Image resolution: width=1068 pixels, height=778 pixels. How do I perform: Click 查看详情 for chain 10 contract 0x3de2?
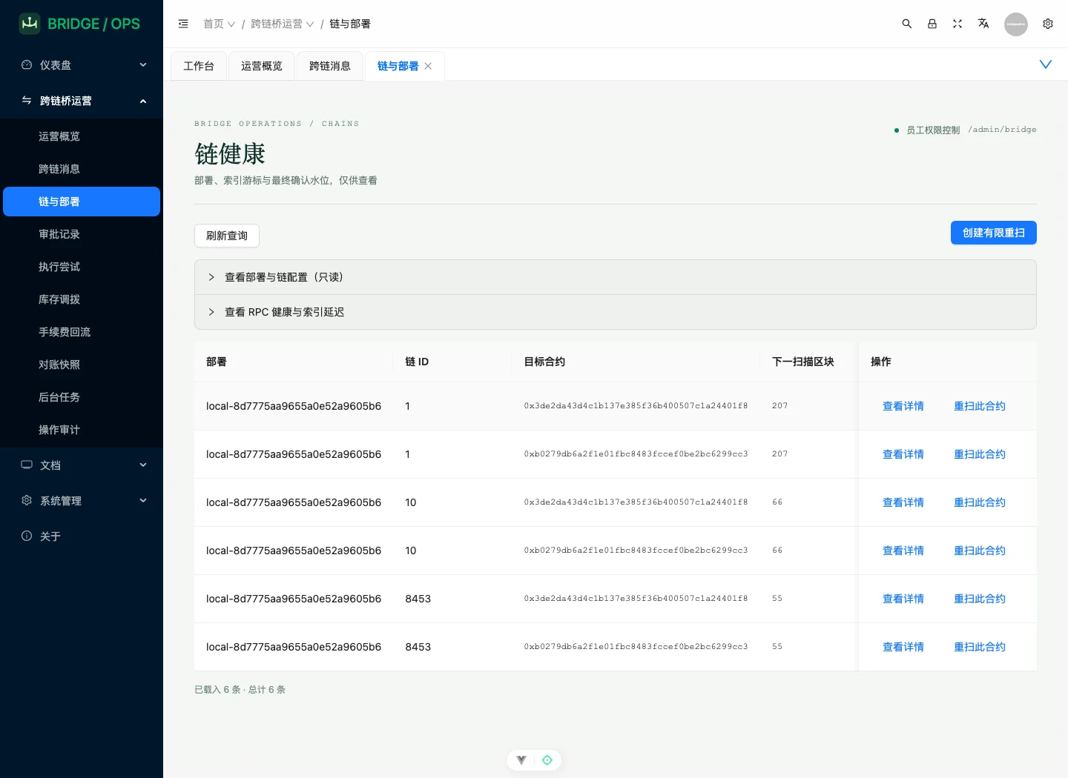(903, 502)
